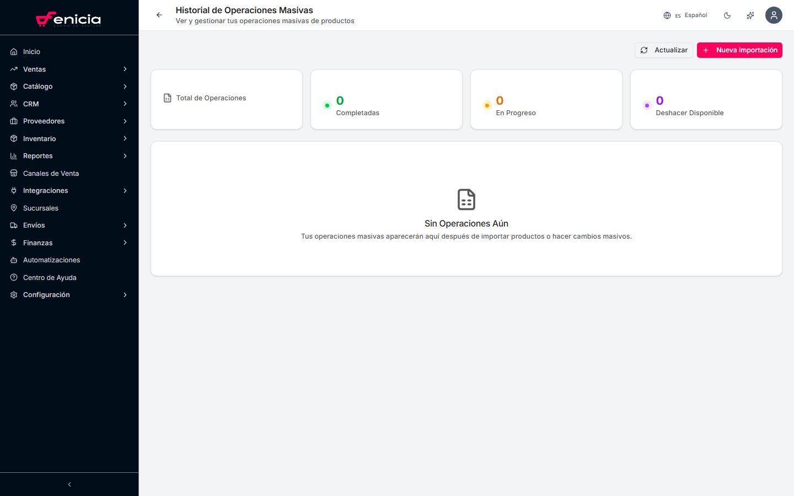
Task: Select the Completadas stat card
Action: pos(386,100)
